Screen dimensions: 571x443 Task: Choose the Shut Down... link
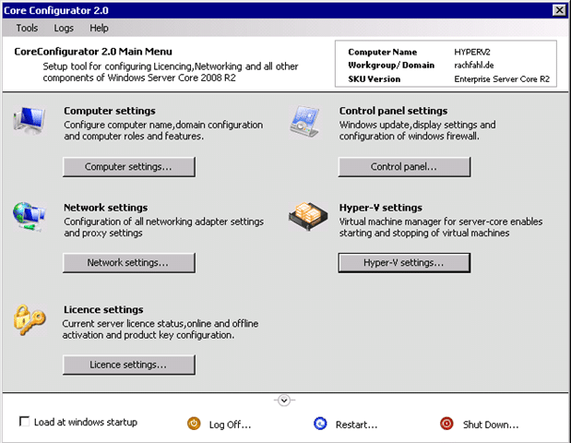coord(491,425)
